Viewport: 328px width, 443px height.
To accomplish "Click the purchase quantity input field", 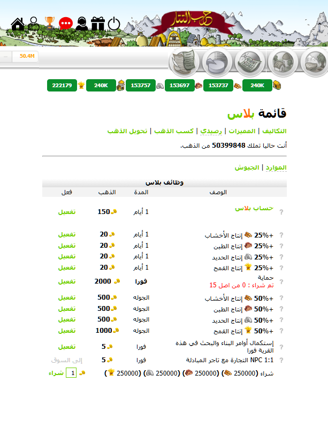I will 71,373.
